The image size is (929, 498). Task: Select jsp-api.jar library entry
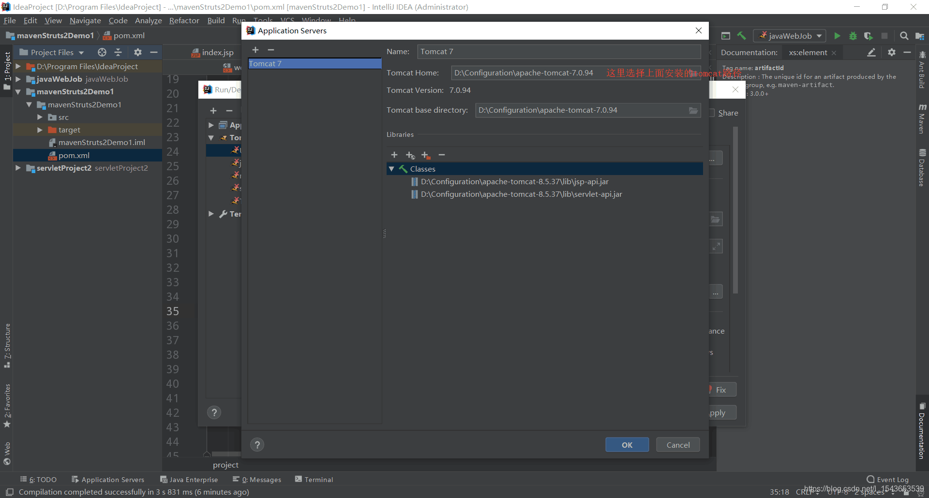(x=515, y=181)
